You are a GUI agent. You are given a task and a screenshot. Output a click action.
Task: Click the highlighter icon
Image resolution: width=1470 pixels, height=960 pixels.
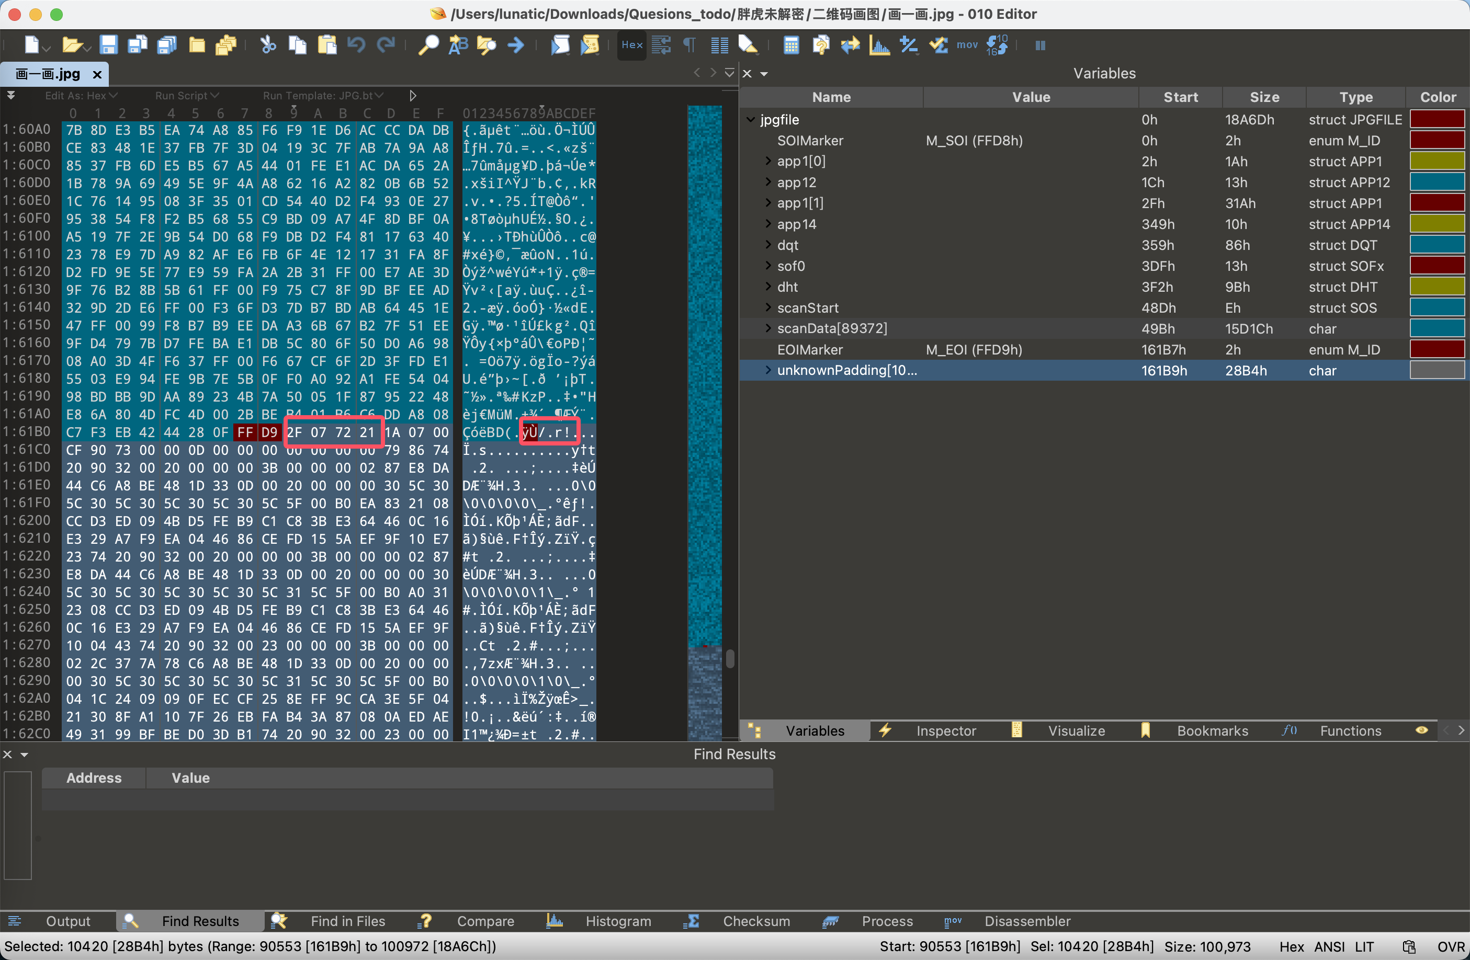coord(748,45)
